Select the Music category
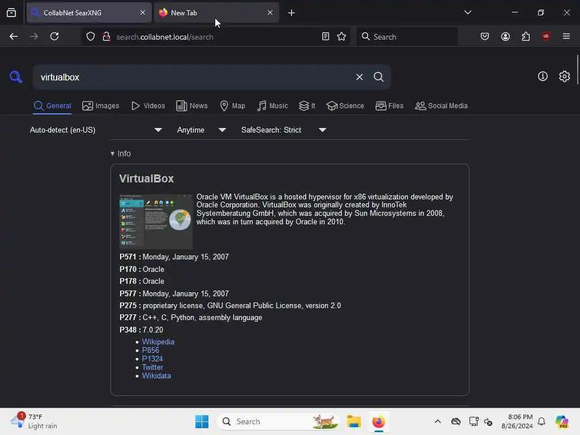The width and height of the screenshot is (580, 435). pos(272,106)
